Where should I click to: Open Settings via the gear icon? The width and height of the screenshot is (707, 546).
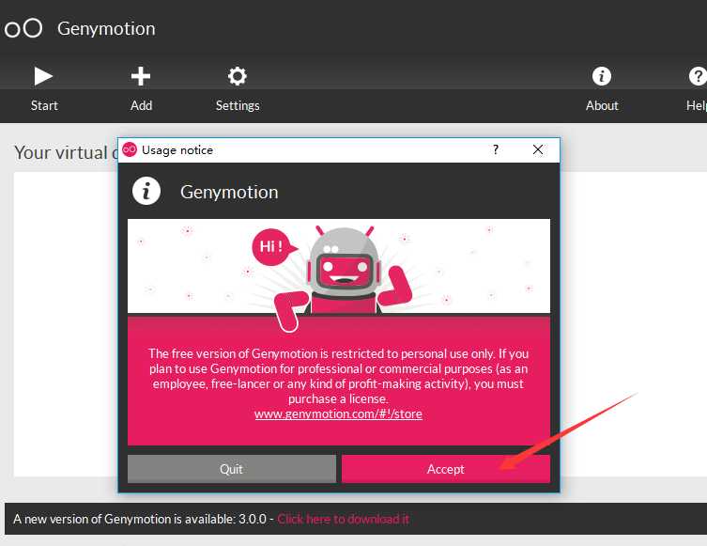238,76
